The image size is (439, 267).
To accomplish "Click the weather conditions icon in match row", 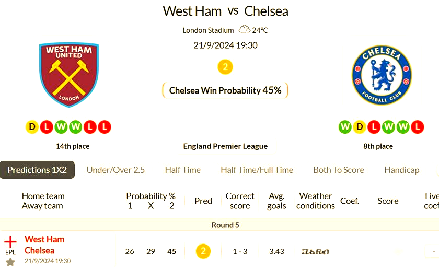I will [315, 251].
